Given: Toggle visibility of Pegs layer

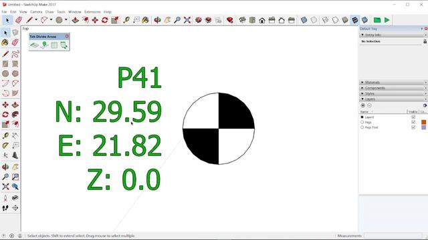Looking at the screenshot, I should pos(413,122).
